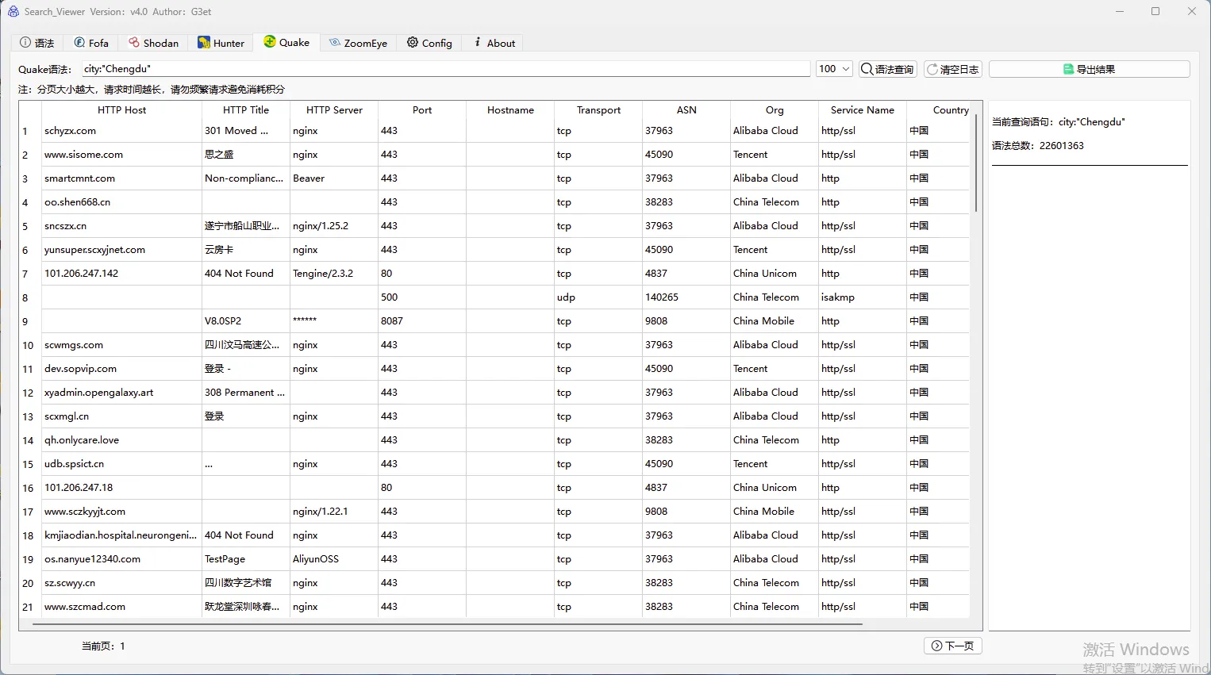Screen dimensions: 1211x675
Task: Click the Search_Viewer app icon in title bar
Action: click(x=13, y=11)
